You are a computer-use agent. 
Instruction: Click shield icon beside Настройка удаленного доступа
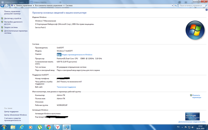(x=2, y=22)
